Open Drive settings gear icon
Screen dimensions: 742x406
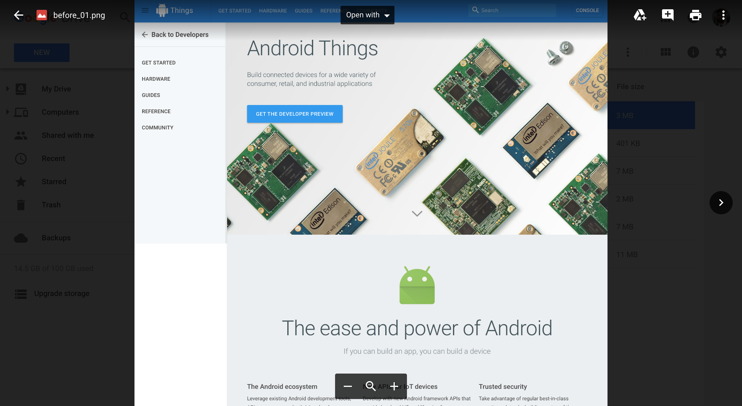coord(721,52)
